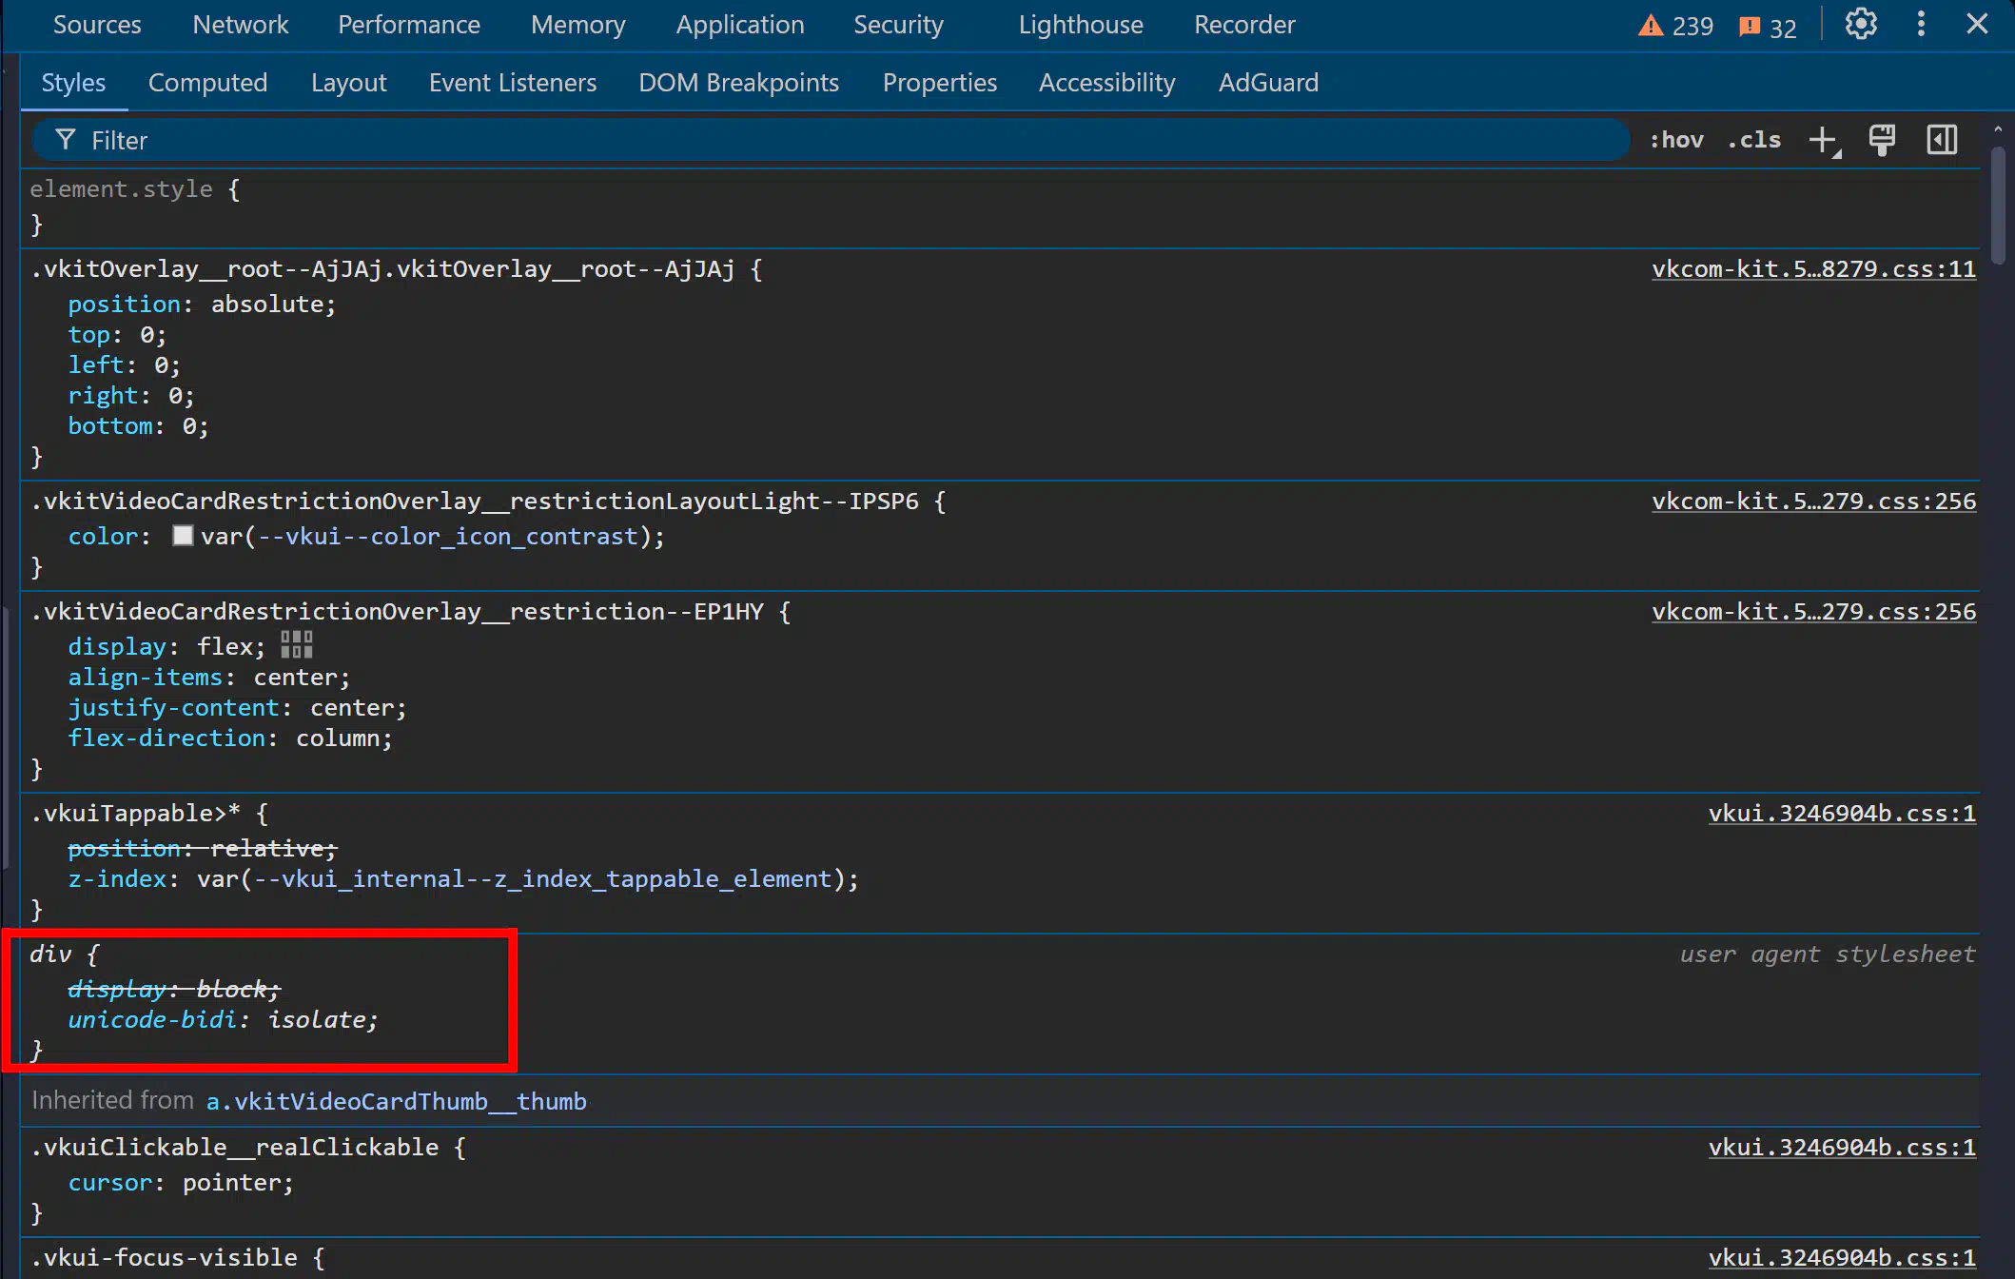Click the flex-direction: column declaration
Image resolution: width=2015 pixels, height=1279 pixels.
(230, 738)
